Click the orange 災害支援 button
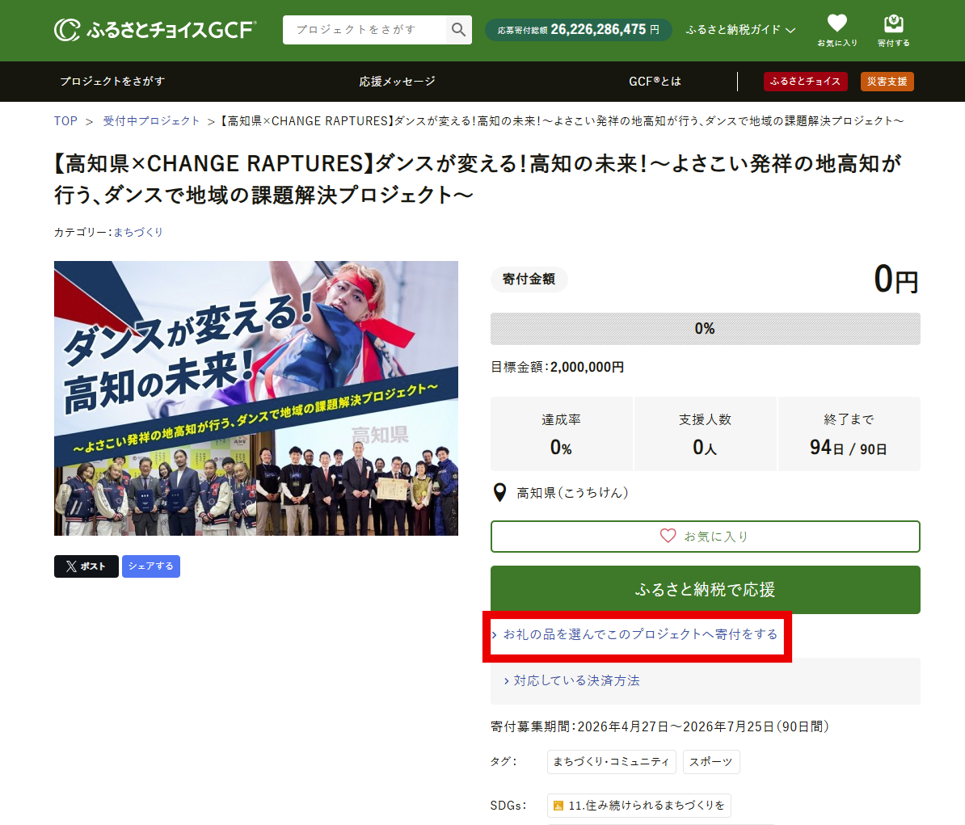 (887, 82)
